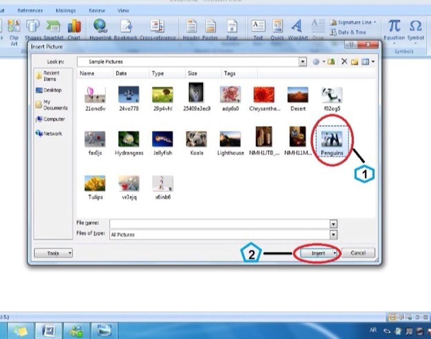Open the Files of type dropdown
The image size is (431, 339).
pos(333,235)
